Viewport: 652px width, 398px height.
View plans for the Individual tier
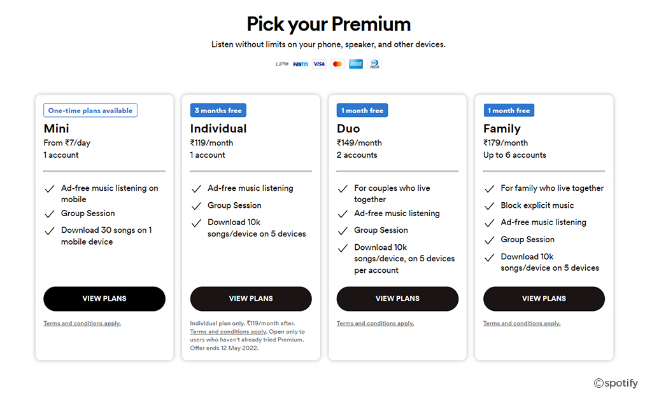(251, 298)
